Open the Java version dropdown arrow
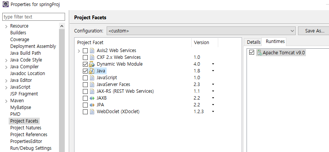The width and height of the screenshot is (329, 152). coord(213,71)
